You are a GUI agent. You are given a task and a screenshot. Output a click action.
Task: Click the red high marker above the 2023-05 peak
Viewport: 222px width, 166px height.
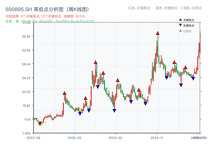coord(64,93)
